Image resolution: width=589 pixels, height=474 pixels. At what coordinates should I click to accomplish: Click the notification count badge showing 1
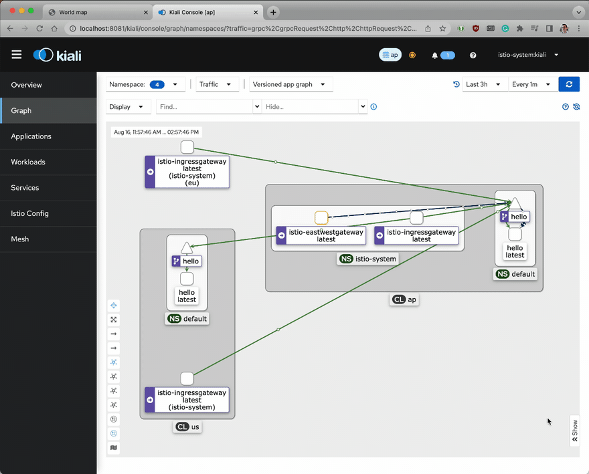point(447,55)
